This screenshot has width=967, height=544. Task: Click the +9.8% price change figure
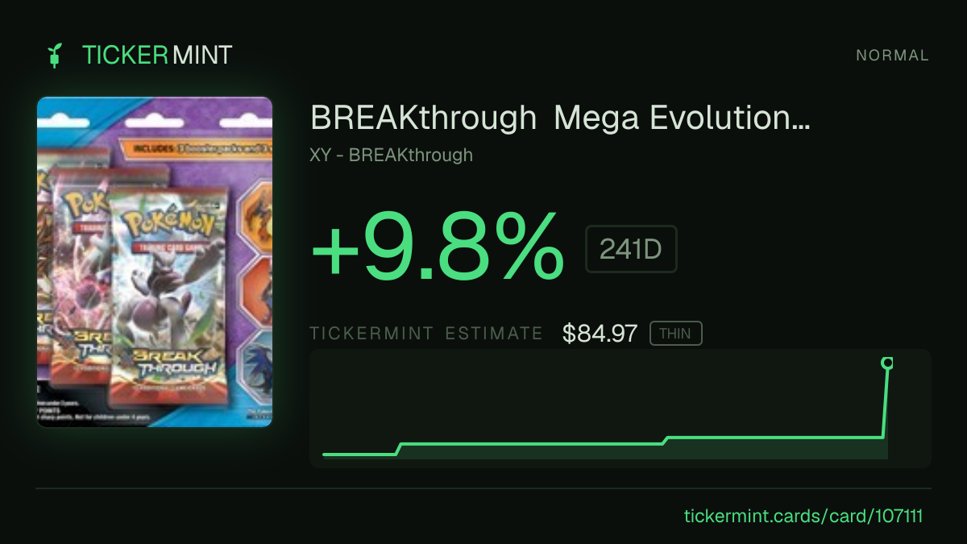point(438,246)
